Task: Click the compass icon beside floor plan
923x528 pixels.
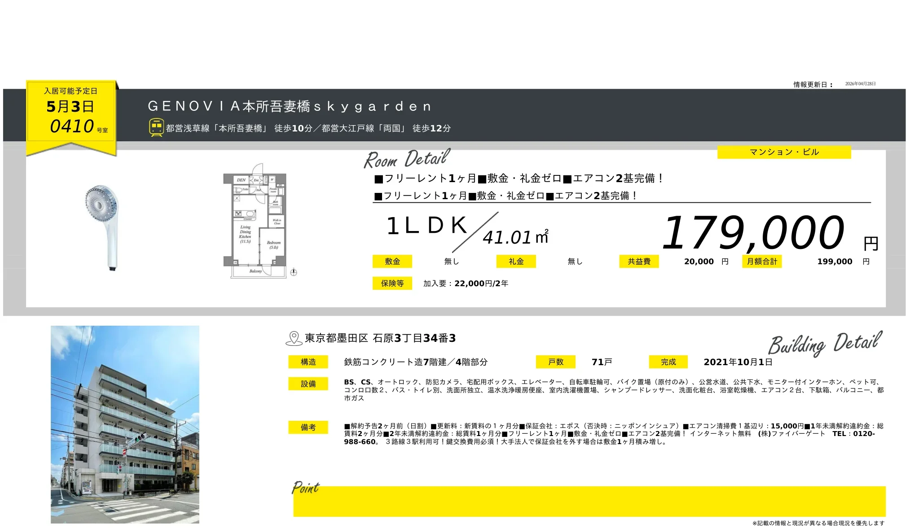Action: tap(294, 272)
